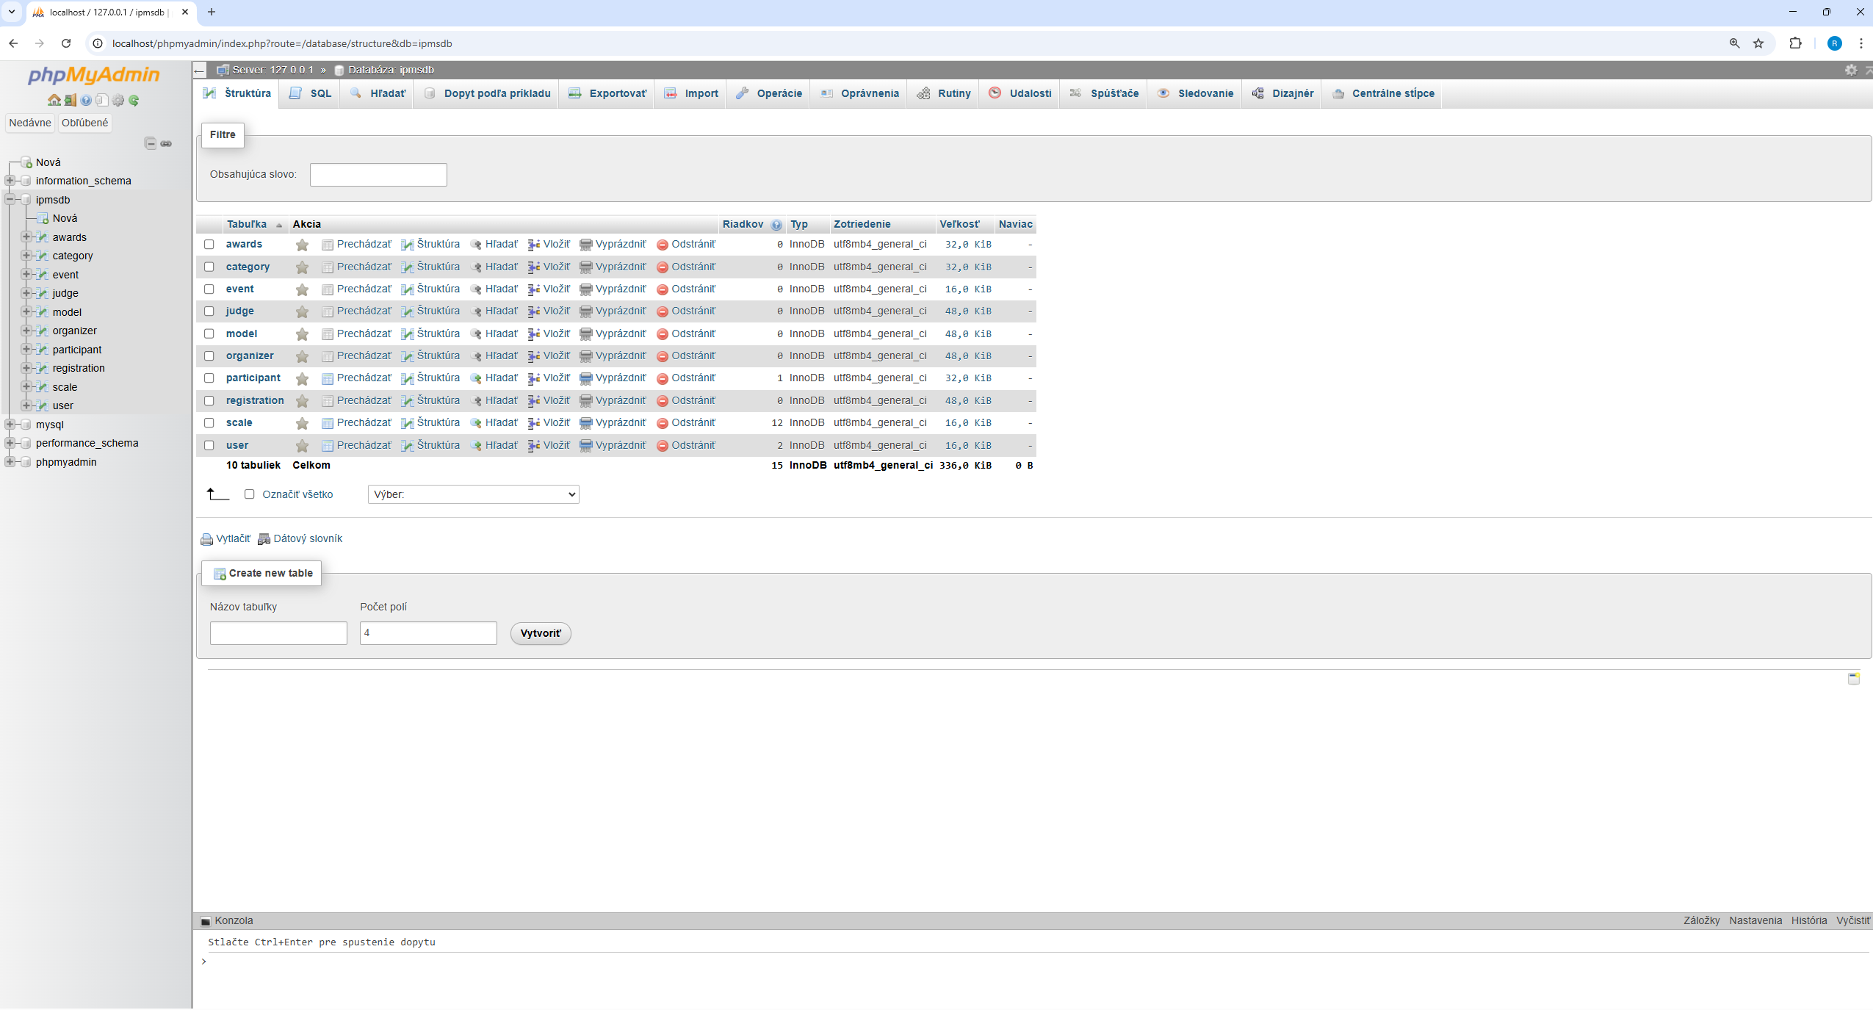Click help icon beside Riadkov column header
The height and width of the screenshot is (1010, 1873).
coord(776,225)
